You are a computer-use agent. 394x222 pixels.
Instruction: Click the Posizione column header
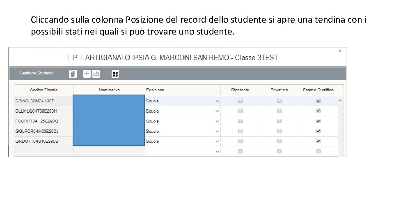[x=155, y=90]
